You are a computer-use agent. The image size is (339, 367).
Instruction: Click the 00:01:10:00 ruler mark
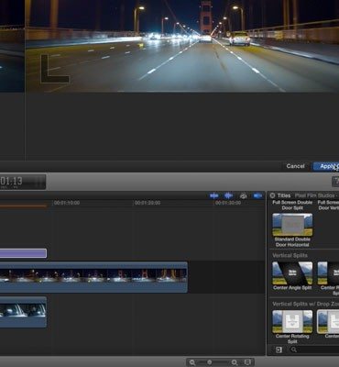point(67,203)
